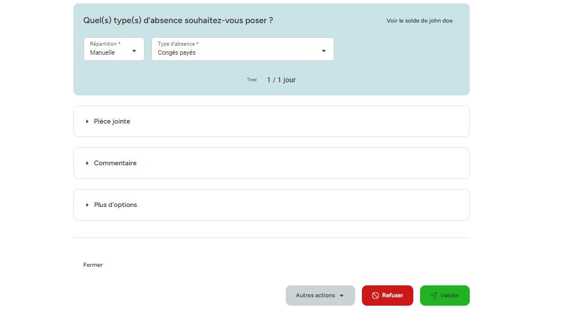
Task: Click the Refuser button
Action: click(387, 296)
